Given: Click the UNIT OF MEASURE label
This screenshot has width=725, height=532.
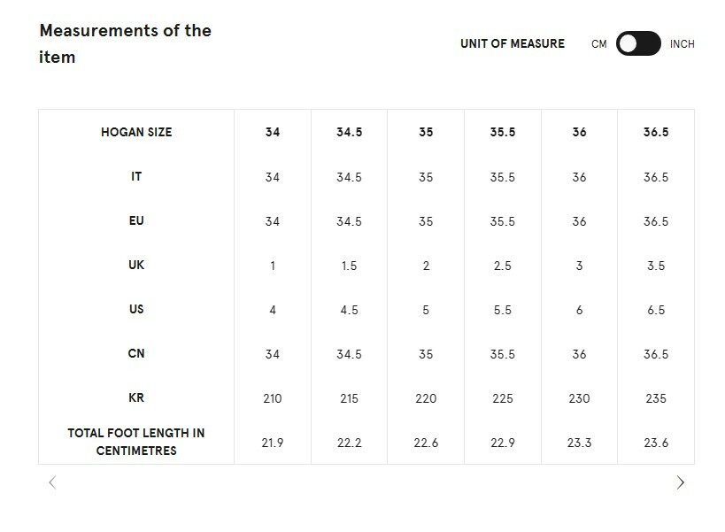Looking at the screenshot, I should 512,43.
